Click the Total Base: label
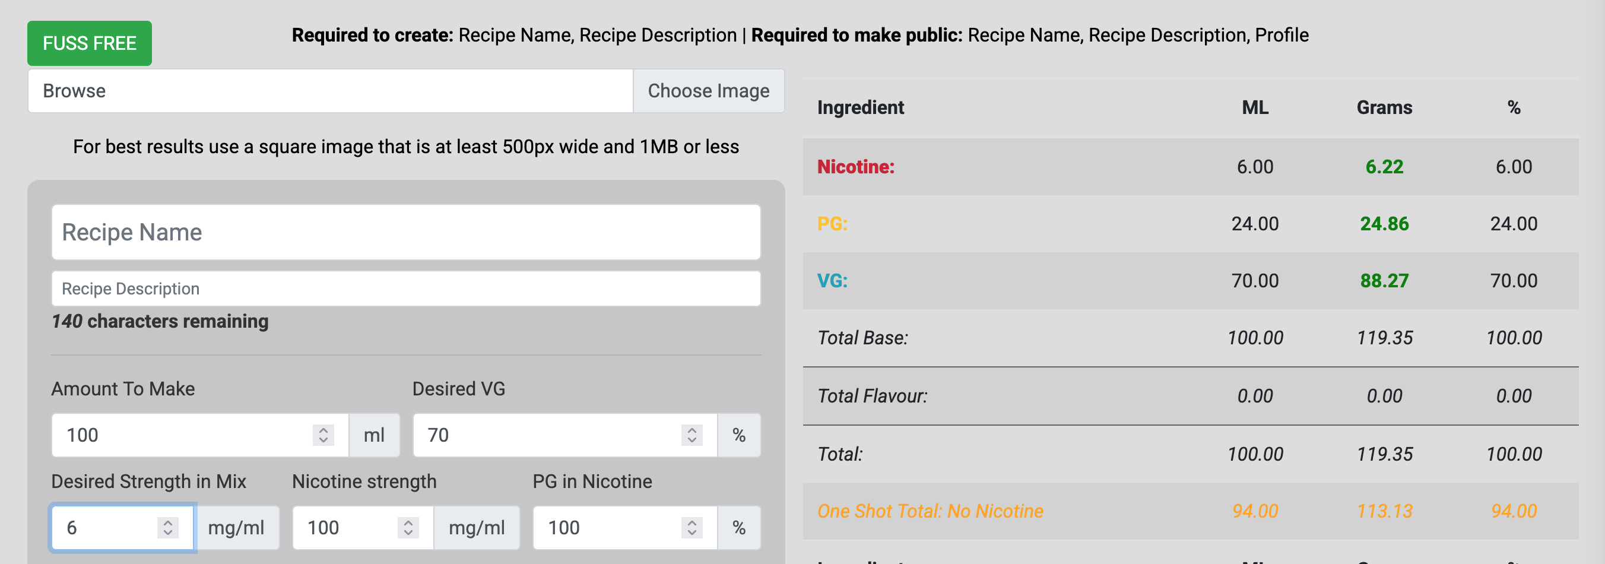 pos(863,338)
